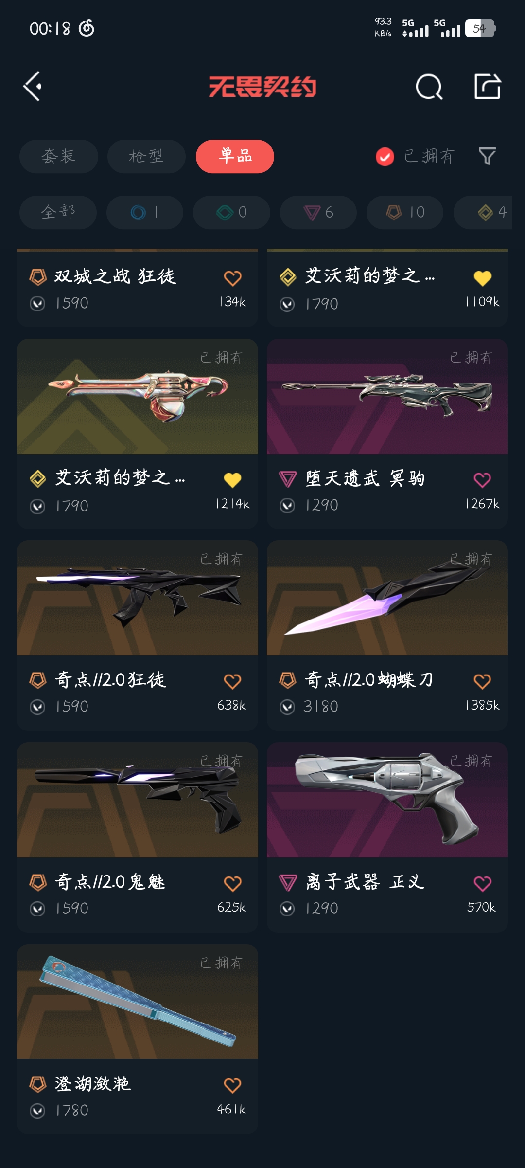525x1168 pixels.
Task: Filter by blue circle tier showing 1
Action: coord(145,212)
